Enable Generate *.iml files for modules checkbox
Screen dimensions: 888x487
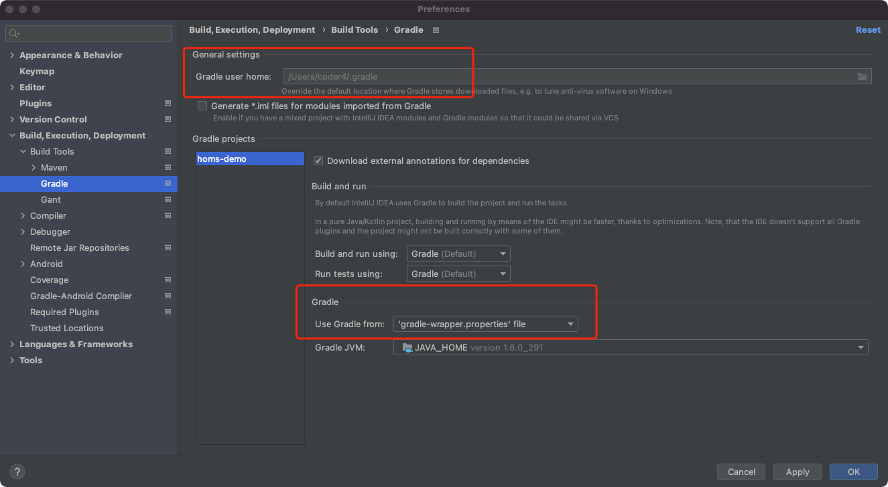202,106
